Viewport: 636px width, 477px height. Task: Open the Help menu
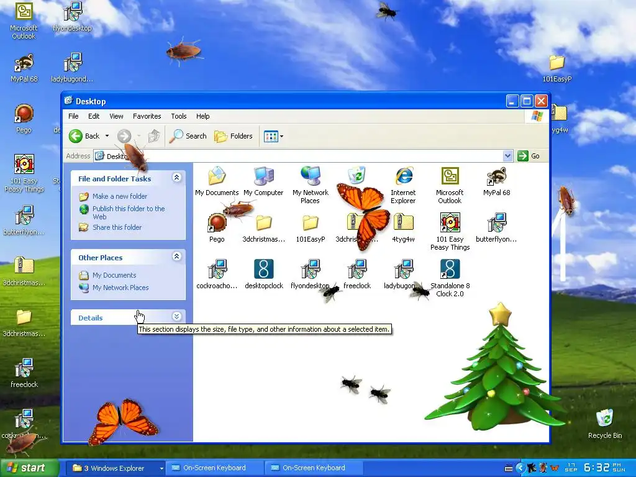[203, 116]
